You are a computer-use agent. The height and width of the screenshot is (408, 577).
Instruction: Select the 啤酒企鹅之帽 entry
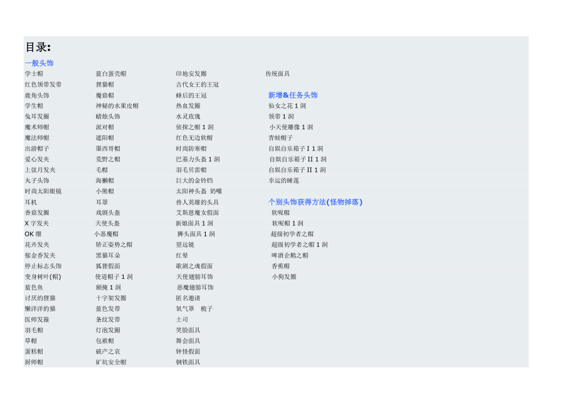(290, 256)
